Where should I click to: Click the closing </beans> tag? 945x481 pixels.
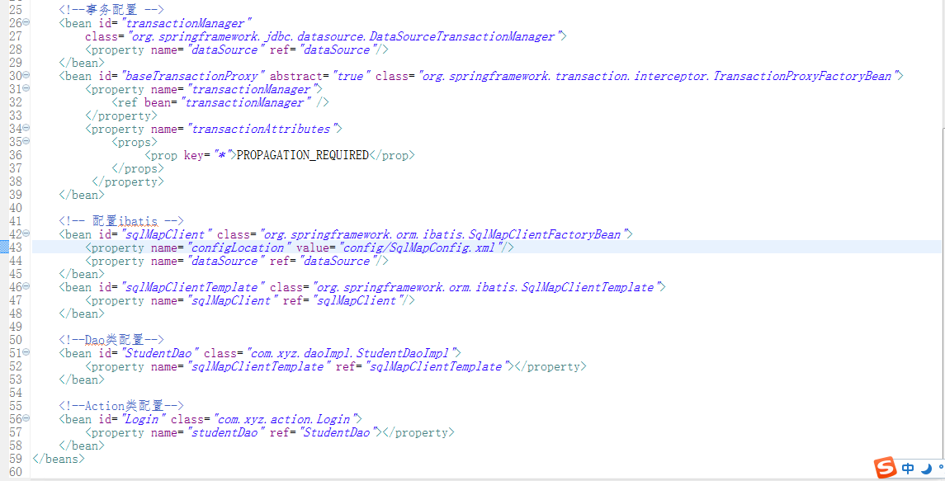click(59, 460)
